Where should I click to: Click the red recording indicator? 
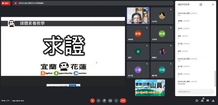[6, 3]
